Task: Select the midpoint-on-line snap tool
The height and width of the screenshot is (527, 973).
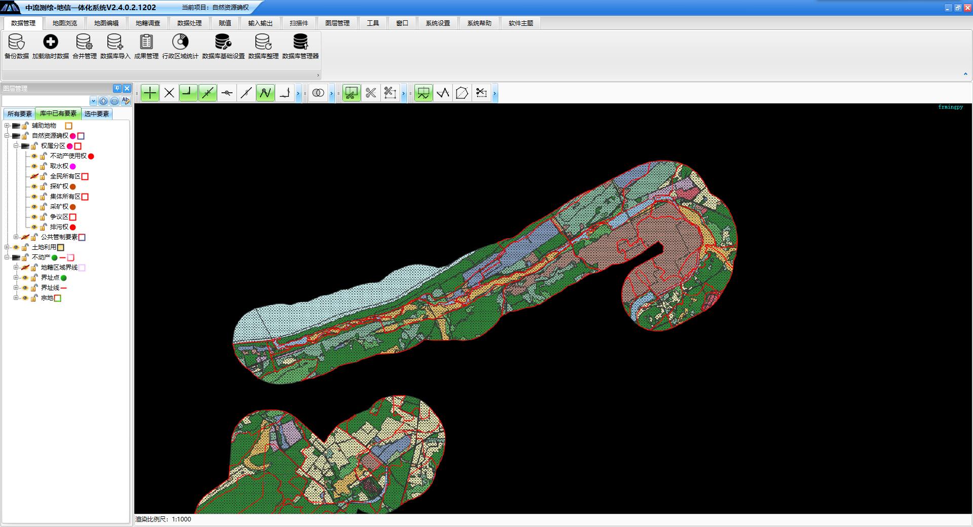Action: tap(227, 93)
